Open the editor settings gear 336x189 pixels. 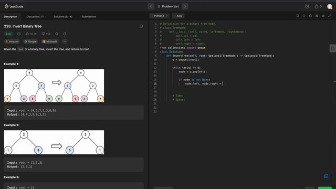click(323, 16)
